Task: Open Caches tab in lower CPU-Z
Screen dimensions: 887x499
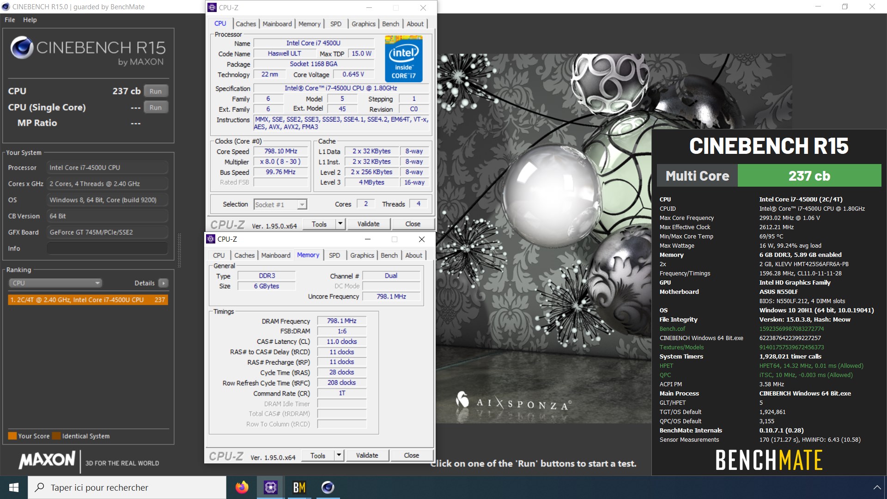Action: (244, 256)
